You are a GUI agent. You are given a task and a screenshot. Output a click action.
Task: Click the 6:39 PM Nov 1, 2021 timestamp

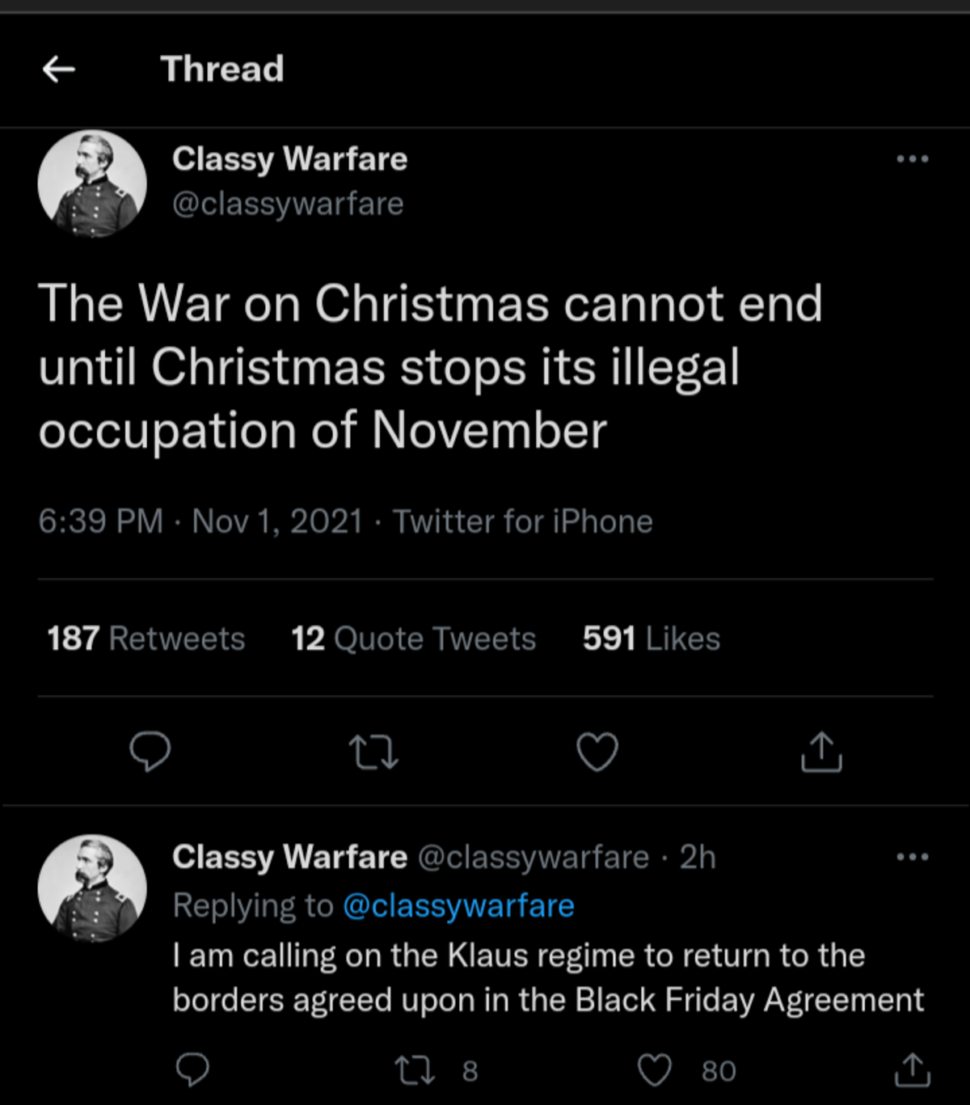[200, 521]
